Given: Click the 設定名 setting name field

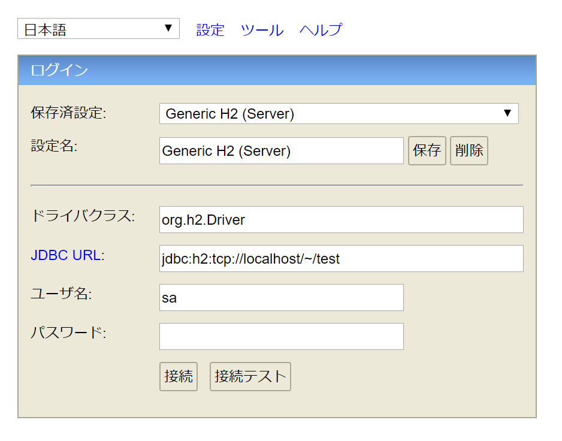Looking at the screenshot, I should (x=282, y=151).
